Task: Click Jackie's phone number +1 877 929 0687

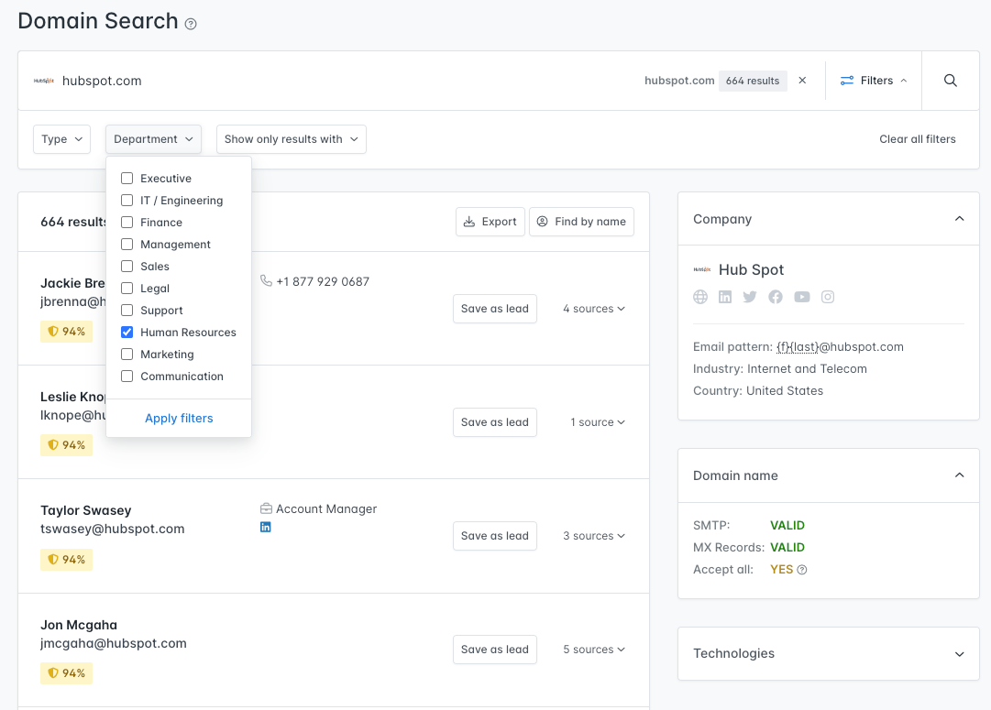Action: click(323, 282)
